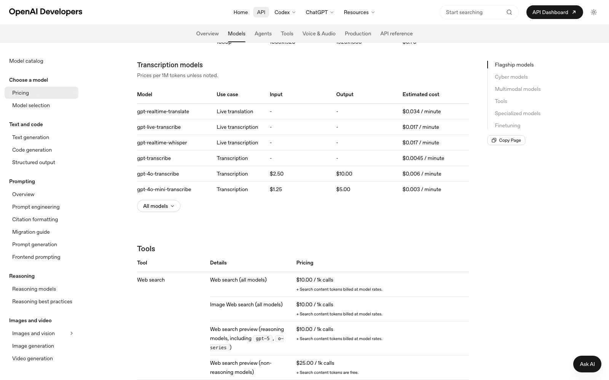Screen dimensions: 609x380
Task: Click the $0.034 / minute cost value
Action: coord(422,111)
